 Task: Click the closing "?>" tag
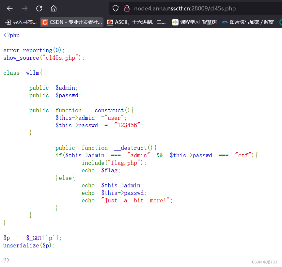pos(7,260)
